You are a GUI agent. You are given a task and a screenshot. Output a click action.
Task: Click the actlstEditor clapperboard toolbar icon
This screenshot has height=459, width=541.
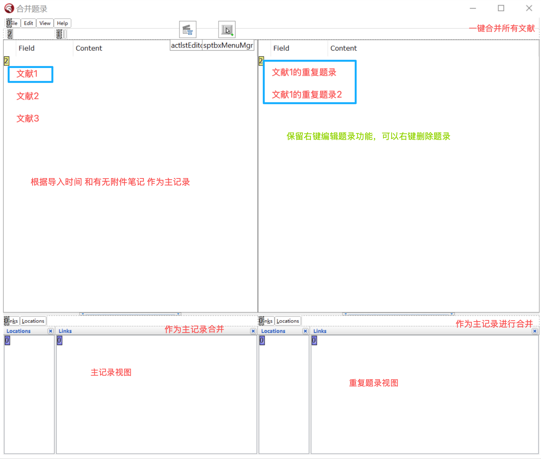coord(188,29)
